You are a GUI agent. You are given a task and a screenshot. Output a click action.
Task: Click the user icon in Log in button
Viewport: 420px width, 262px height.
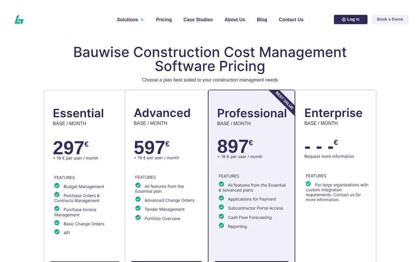[x=344, y=20]
